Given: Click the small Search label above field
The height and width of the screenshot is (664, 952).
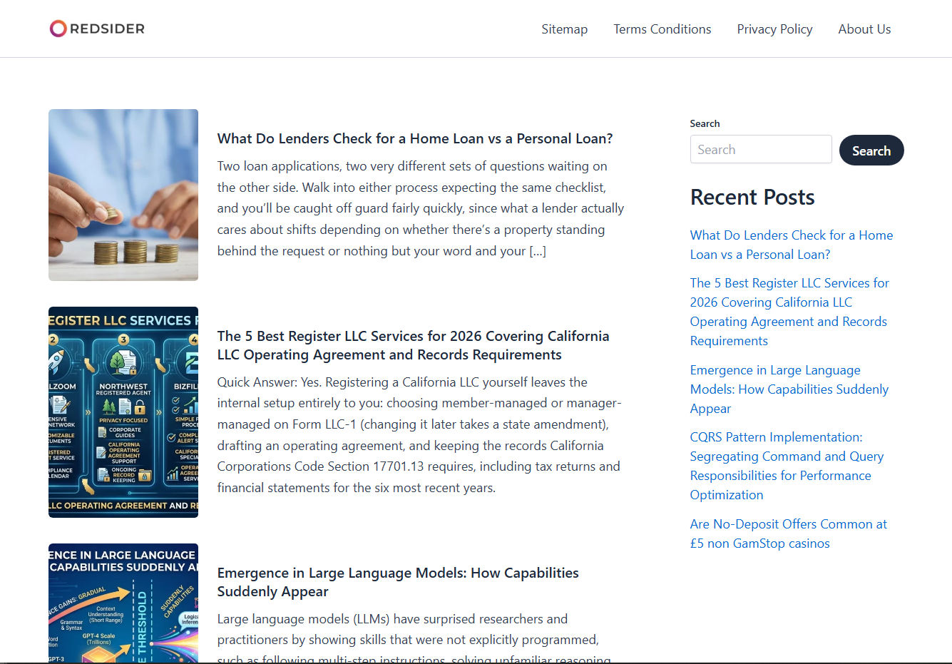Looking at the screenshot, I should tap(705, 123).
